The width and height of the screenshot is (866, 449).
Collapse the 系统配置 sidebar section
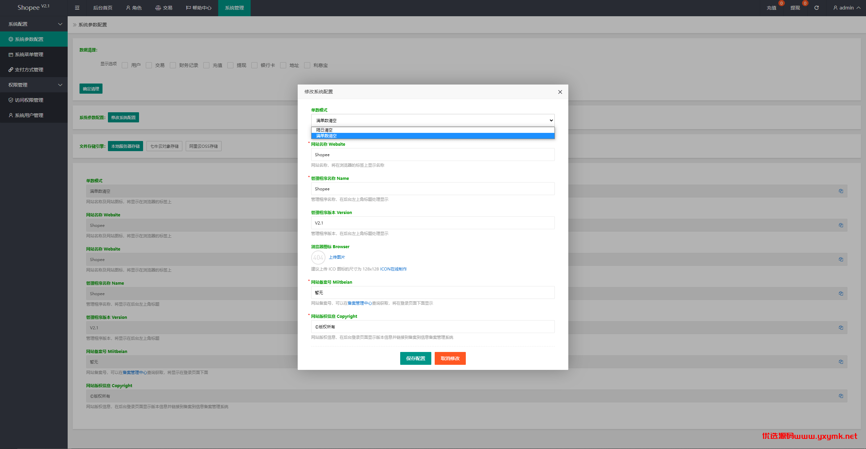tap(34, 24)
